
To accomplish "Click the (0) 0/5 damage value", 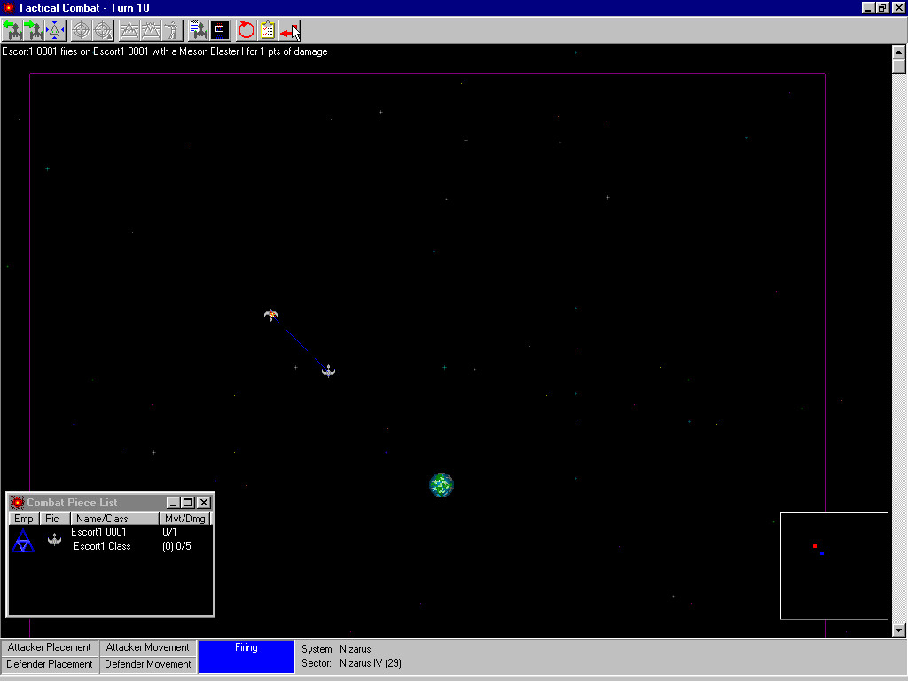I will pyautogui.click(x=176, y=546).
